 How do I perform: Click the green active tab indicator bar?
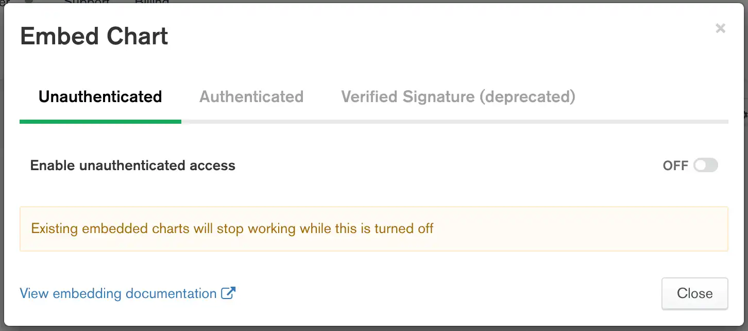tap(100, 121)
